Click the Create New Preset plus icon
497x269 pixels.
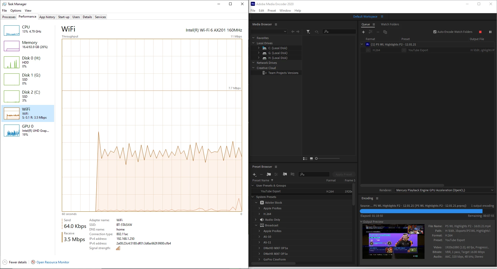[x=254, y=174]
